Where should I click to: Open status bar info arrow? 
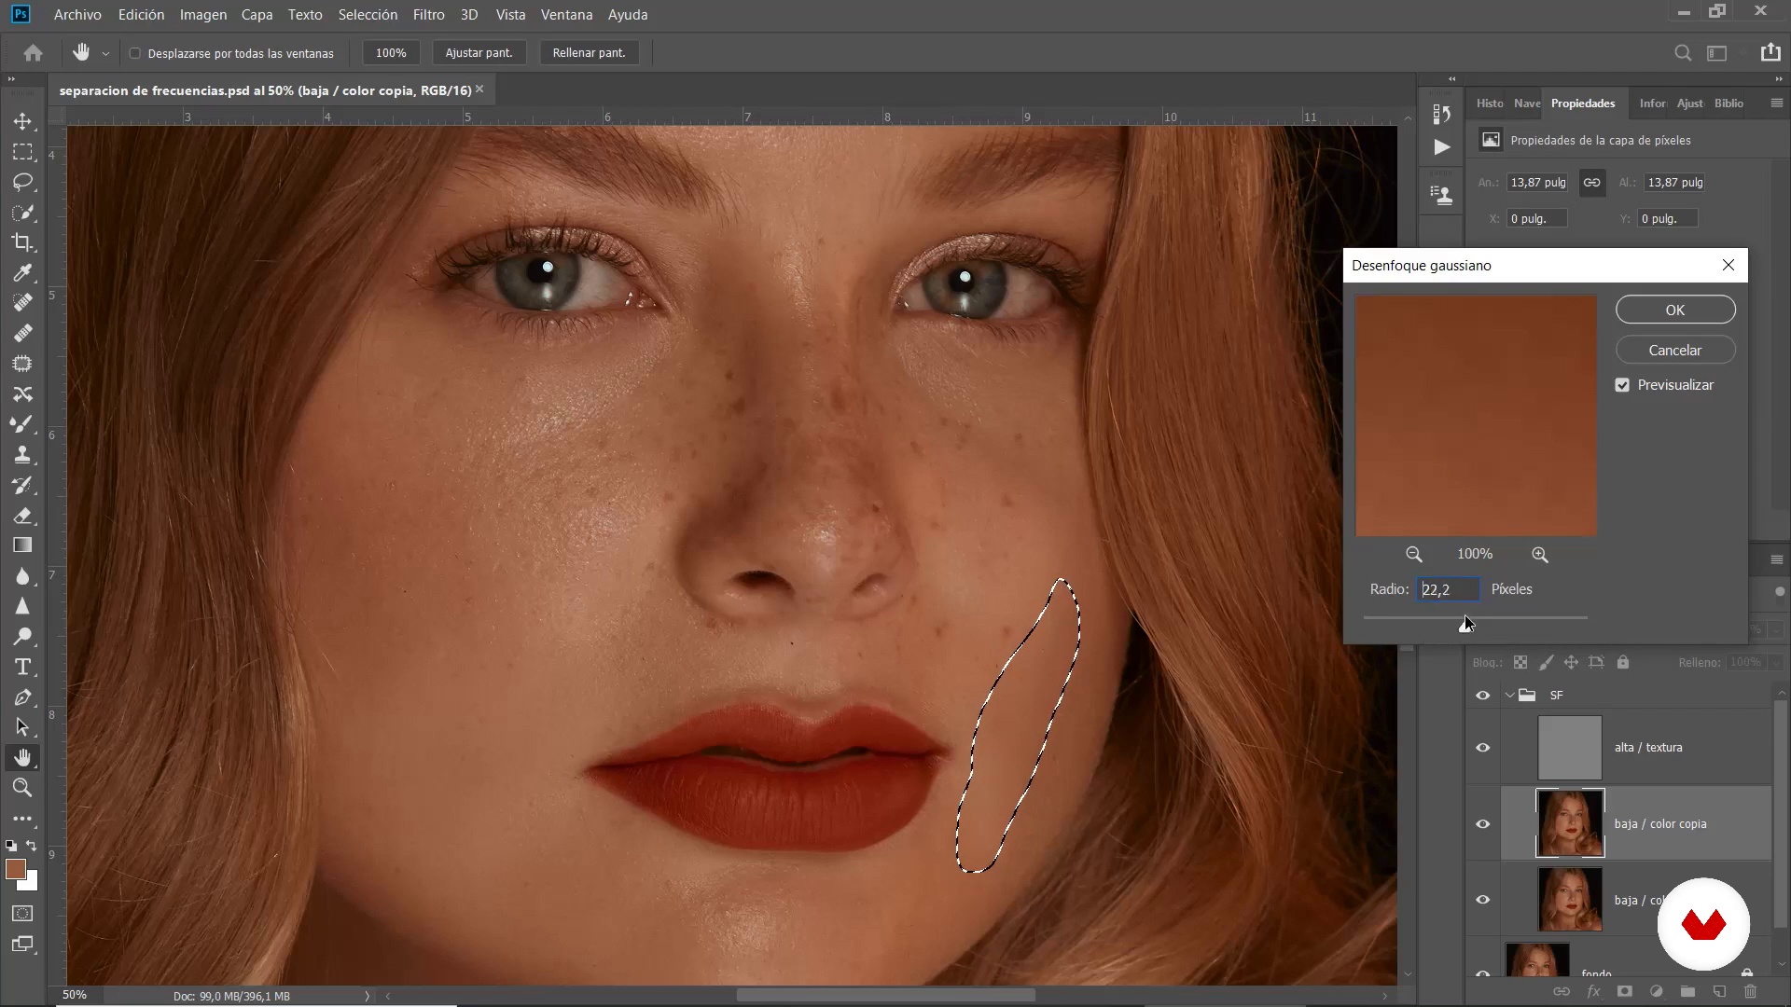click(x=367, y=996)
